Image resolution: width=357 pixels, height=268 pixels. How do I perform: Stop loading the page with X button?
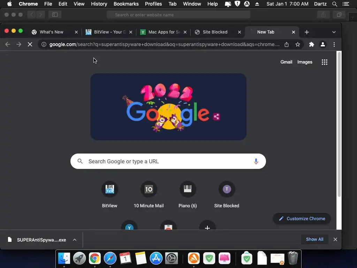click(30, 44)
